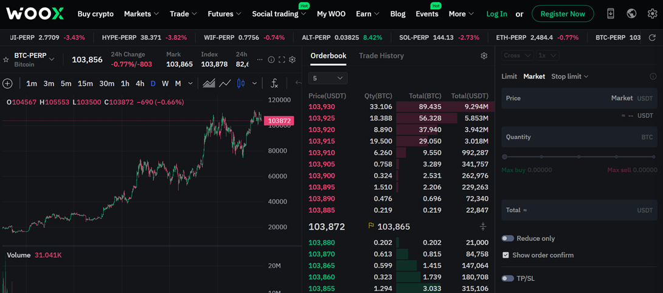Click the mark price flag icon
Viewport: 663px width, 293px height.
[371, 227]
